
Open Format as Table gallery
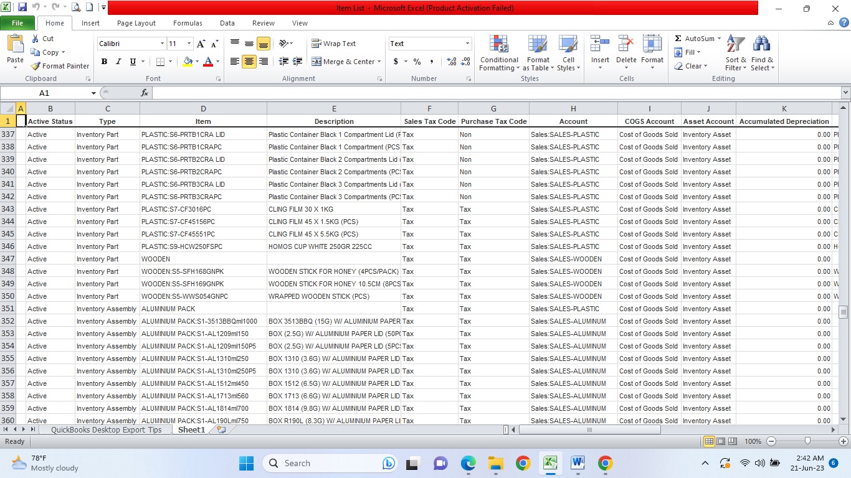click(538, 54)
